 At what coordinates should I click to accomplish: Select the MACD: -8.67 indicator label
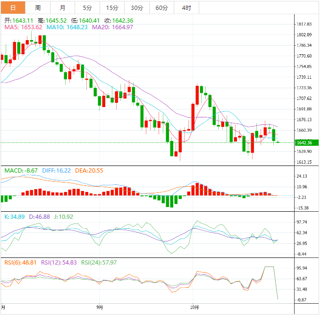[x=21, y=170]
